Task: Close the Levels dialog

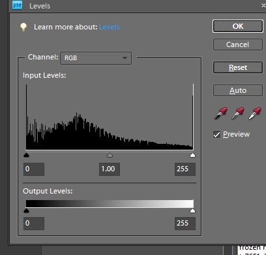Action: pos(263,6)
